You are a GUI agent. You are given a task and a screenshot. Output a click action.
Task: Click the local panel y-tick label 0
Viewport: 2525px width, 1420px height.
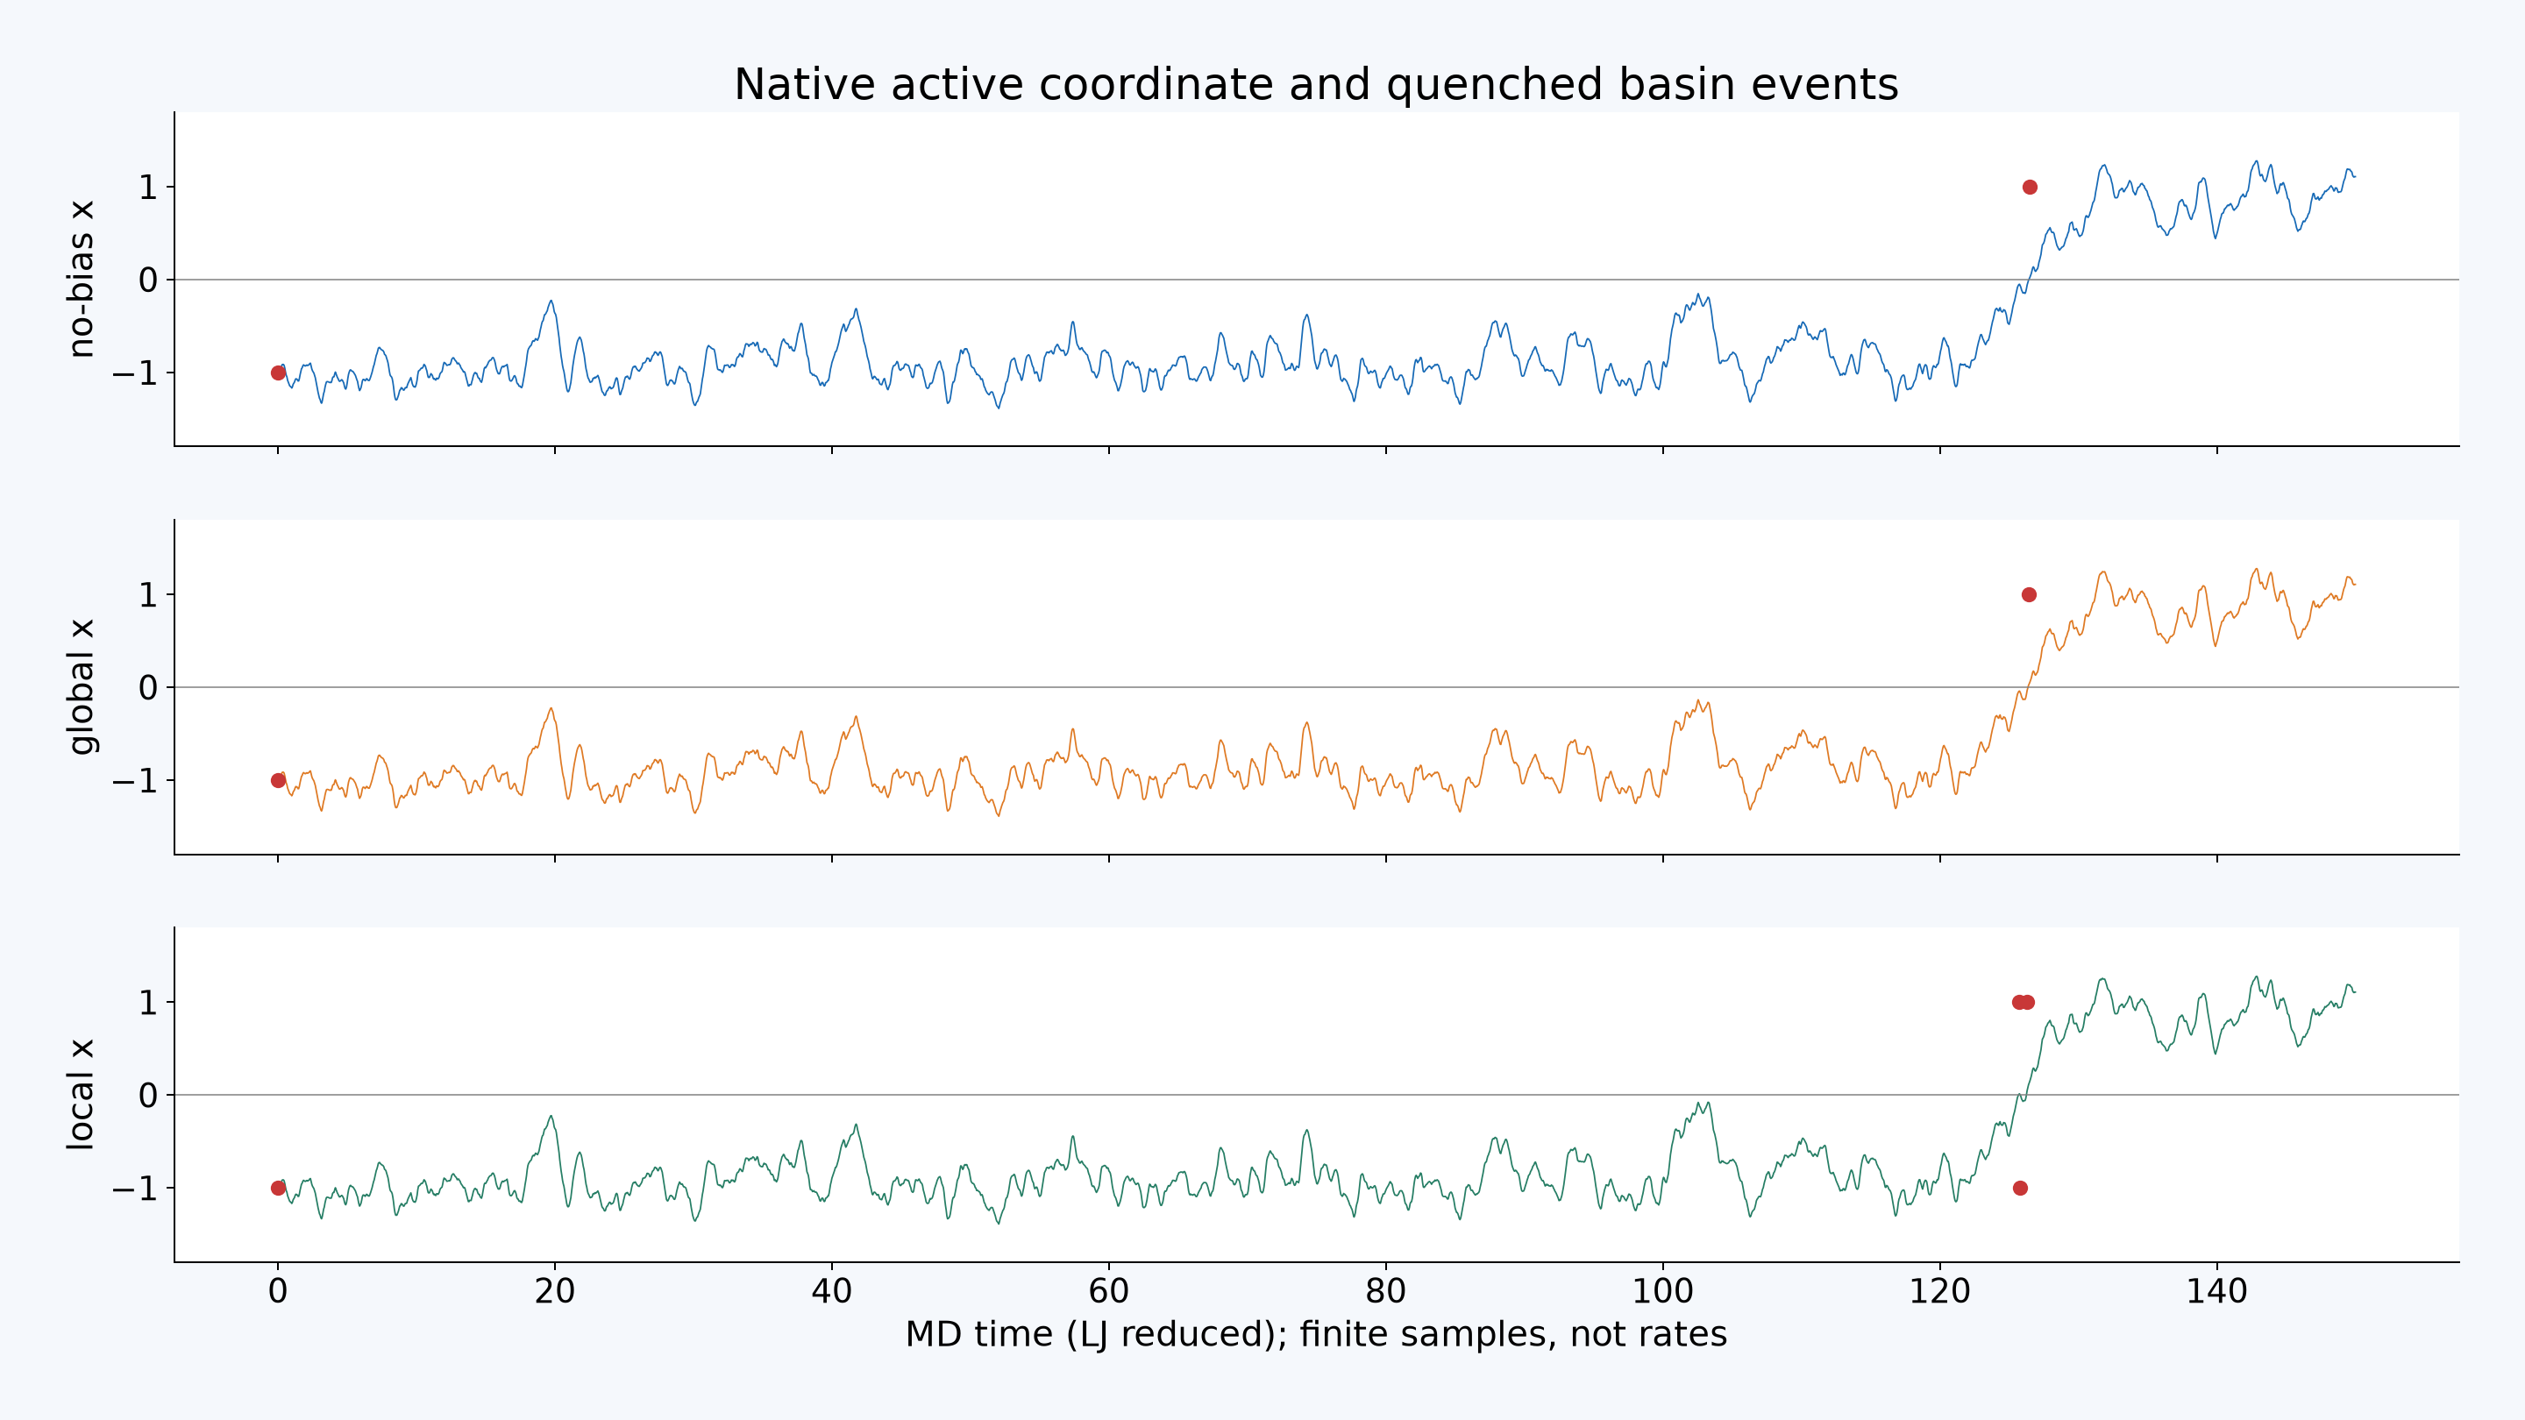point(148,1096)
